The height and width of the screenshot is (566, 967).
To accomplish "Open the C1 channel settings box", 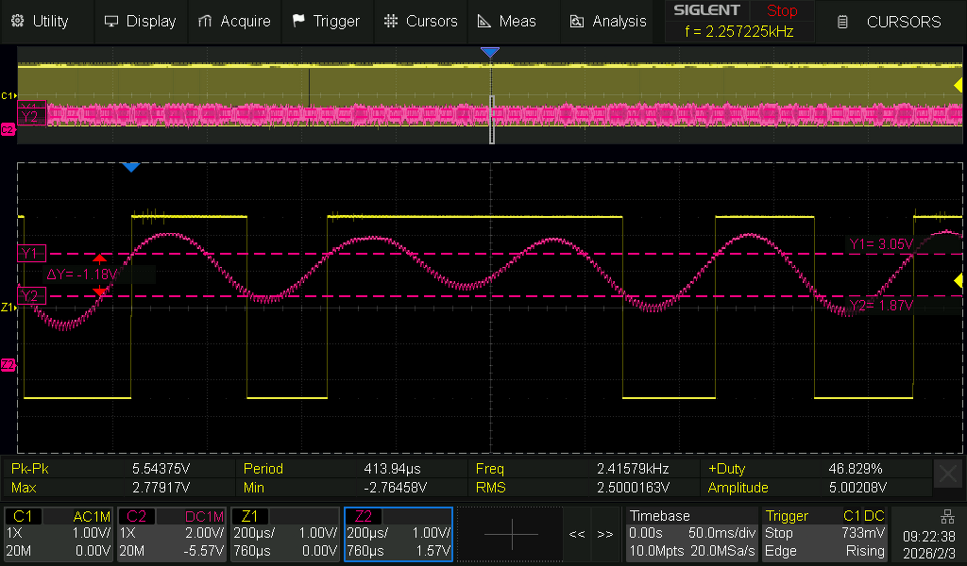I will 58,534.
